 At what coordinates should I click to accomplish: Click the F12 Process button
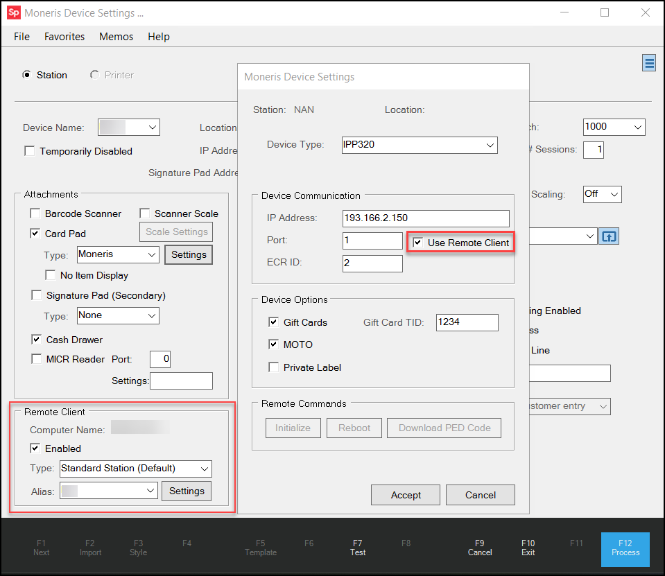625,549
